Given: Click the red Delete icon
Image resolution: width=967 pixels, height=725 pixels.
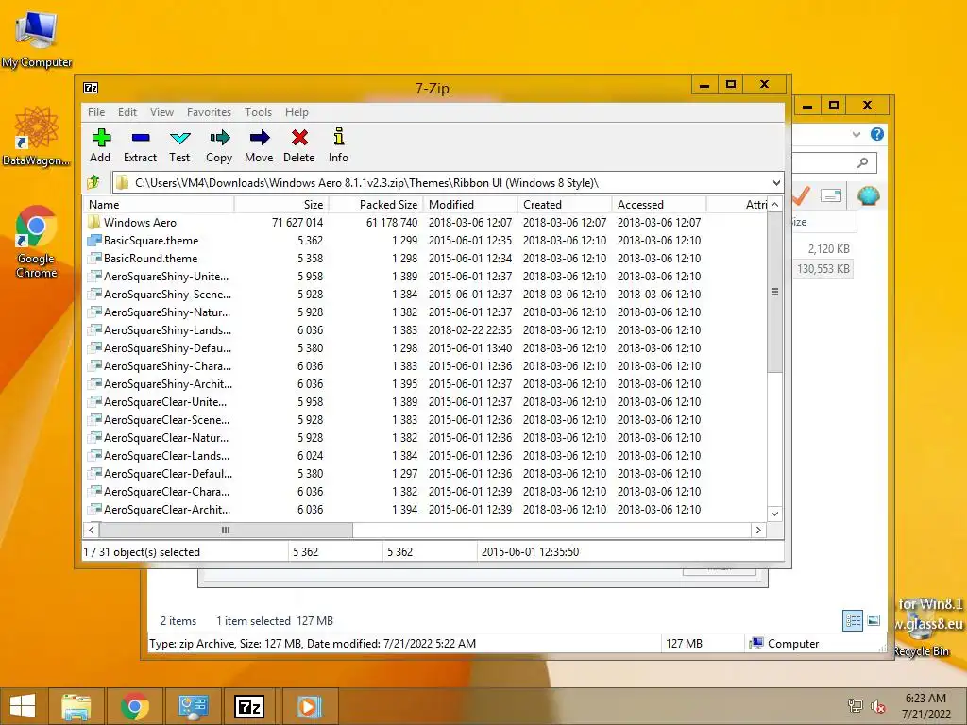Looking at the screenshot, I should pyautogui.click(x=299, y=138).
